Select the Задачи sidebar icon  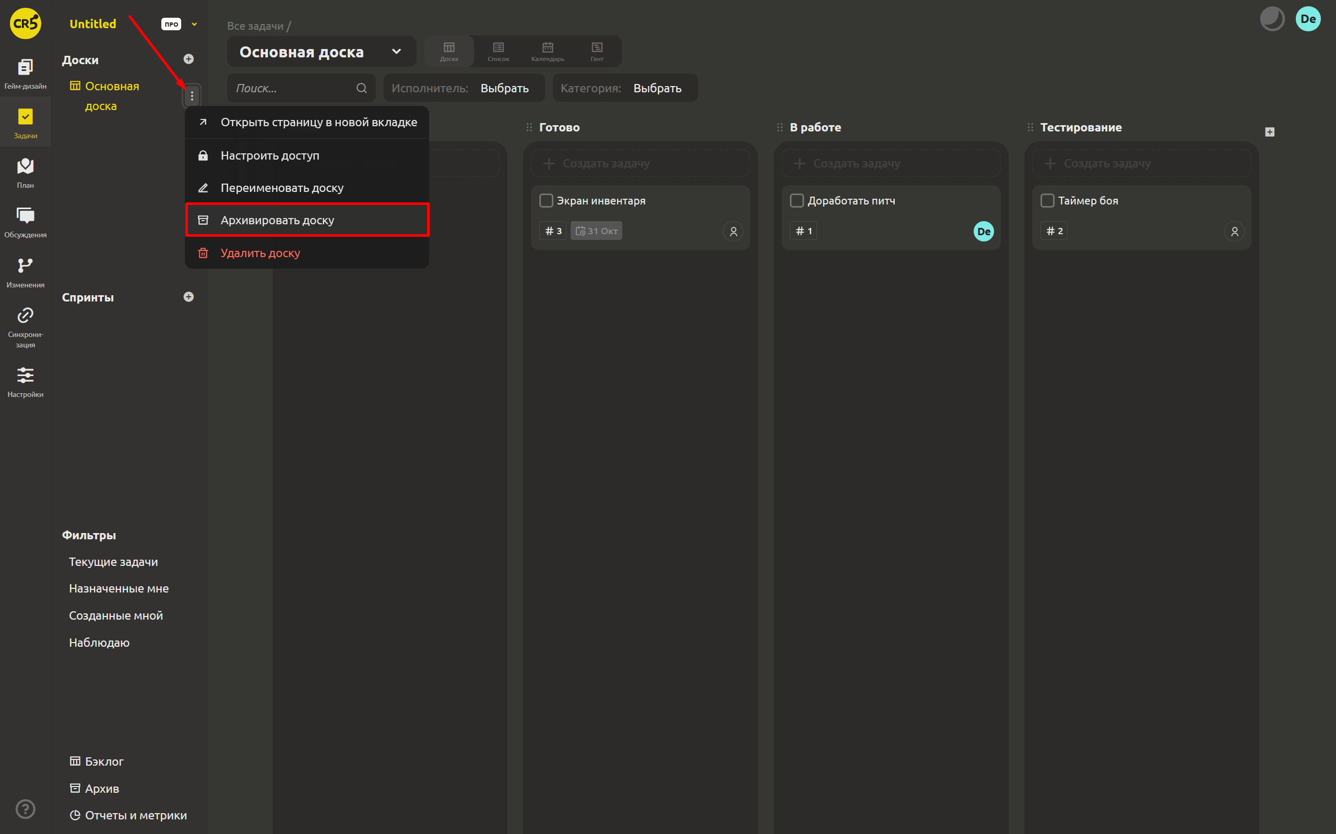click(26, 123)
